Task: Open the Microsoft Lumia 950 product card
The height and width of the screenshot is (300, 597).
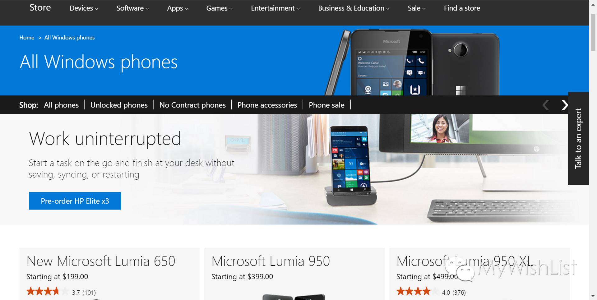Action: (294, 274)
